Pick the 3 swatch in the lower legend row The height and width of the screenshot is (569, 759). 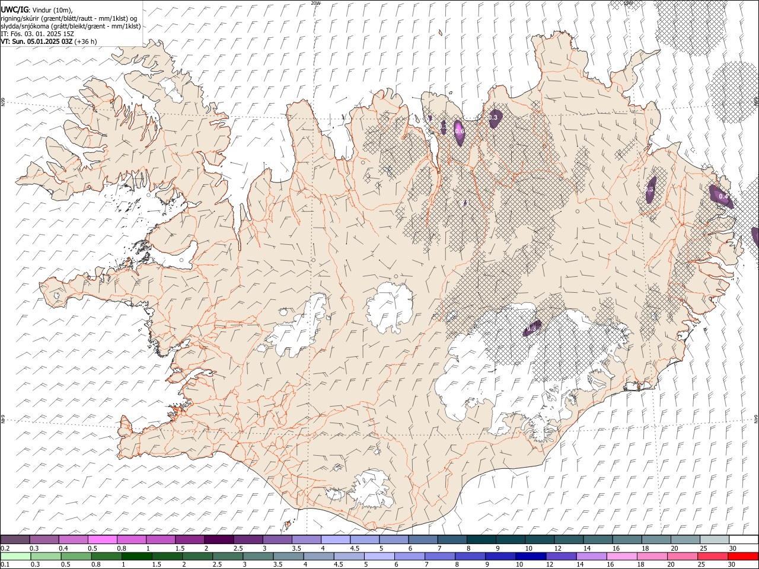(258, 556)
